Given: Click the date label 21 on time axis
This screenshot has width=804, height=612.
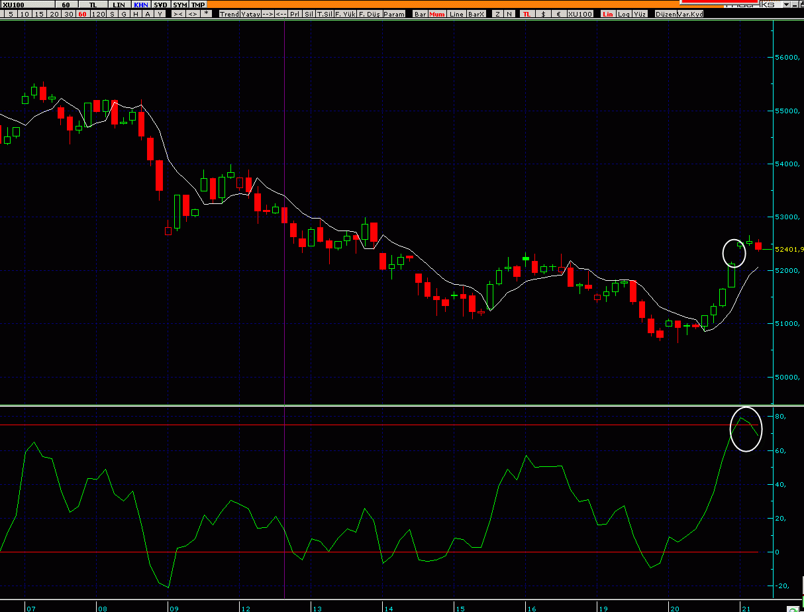Looking at the screenshot, I should tap(746, 608).
